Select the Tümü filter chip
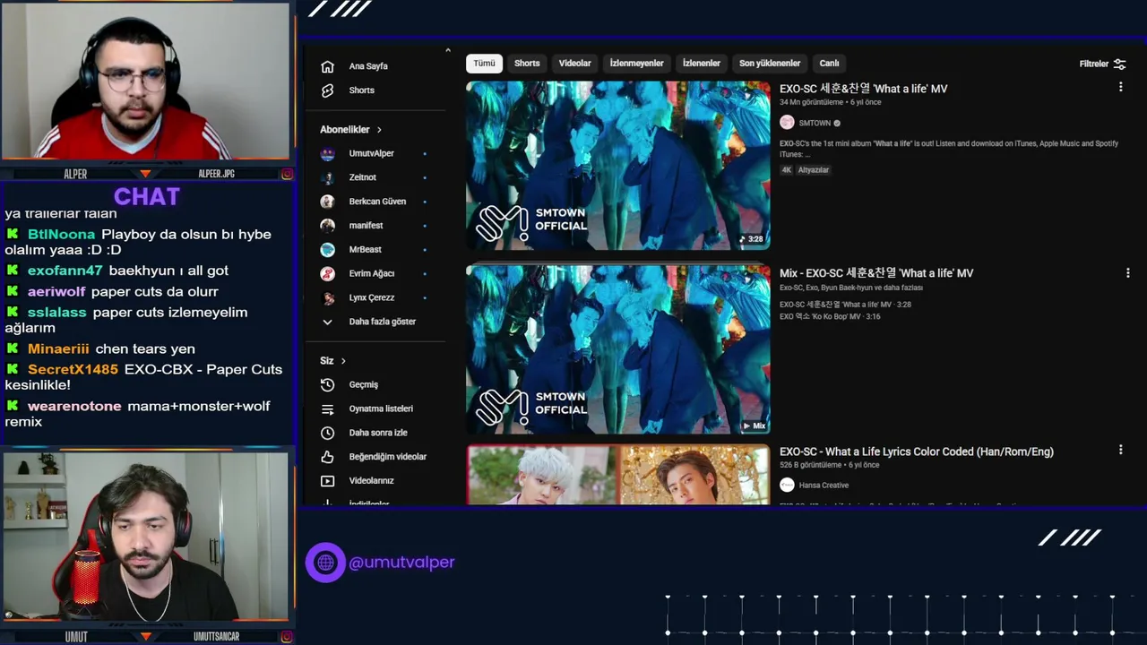 click(x=484, y=64)
